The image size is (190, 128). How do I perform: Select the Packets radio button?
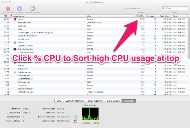(83, 123)
